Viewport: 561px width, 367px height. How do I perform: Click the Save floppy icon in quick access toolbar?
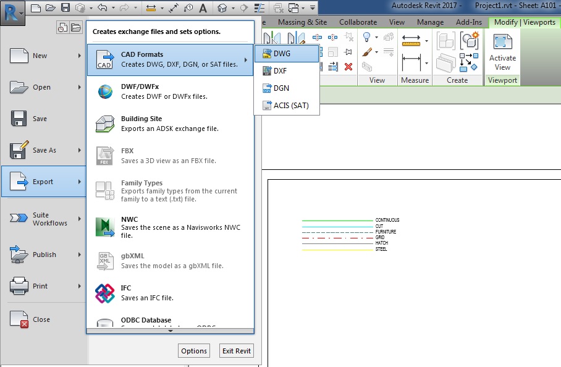click(65, 7)
